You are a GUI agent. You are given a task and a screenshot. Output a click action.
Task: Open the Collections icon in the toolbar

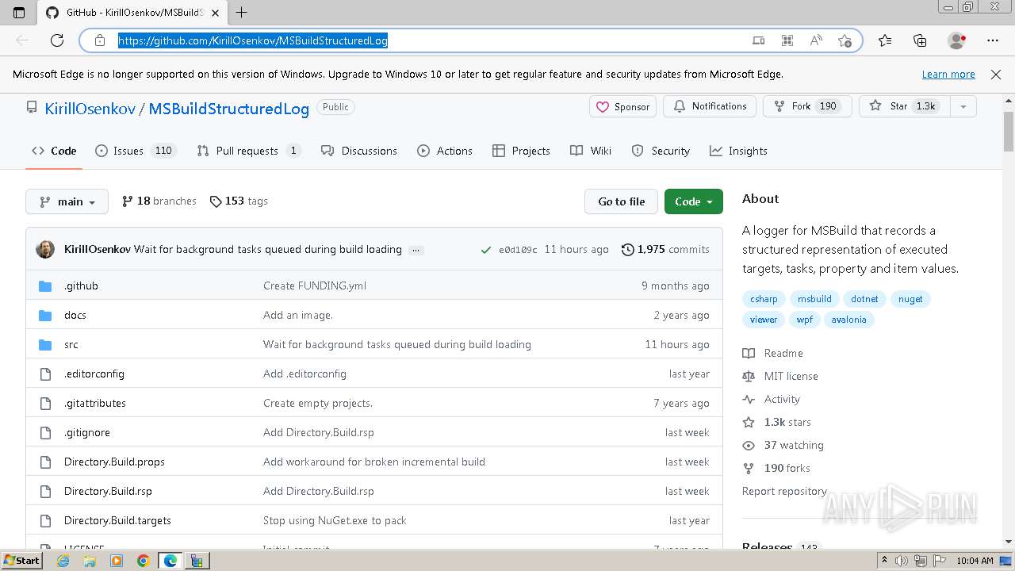pos(920,40)
